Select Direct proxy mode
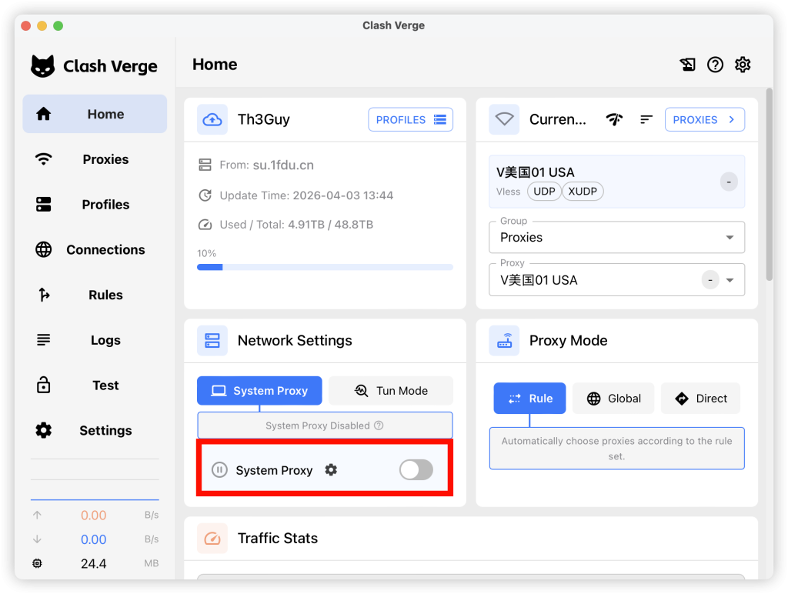This screenshot has width=788, height=594. pyautogui.click(x=700, y=399)
